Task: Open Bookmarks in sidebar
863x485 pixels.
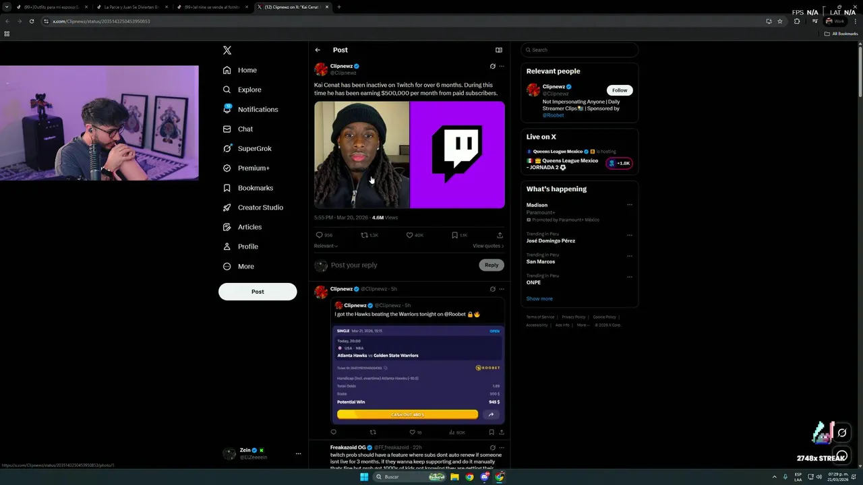Action: pos(247,188)
